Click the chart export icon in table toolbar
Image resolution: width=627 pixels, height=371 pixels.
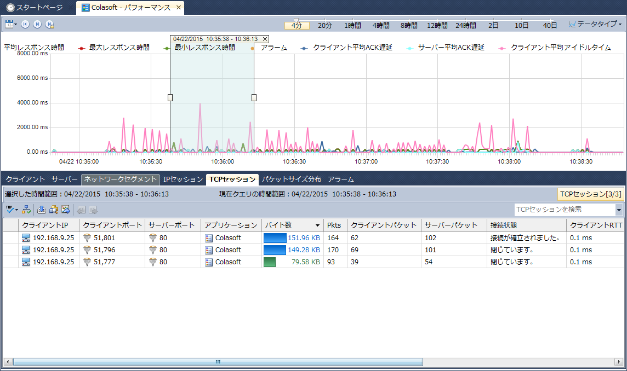click(66, 210)
